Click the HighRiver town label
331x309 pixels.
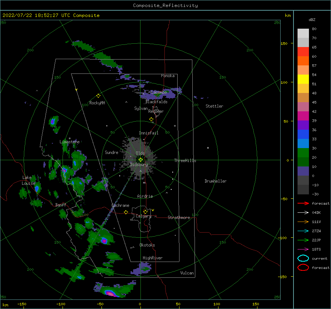point(152,258)
